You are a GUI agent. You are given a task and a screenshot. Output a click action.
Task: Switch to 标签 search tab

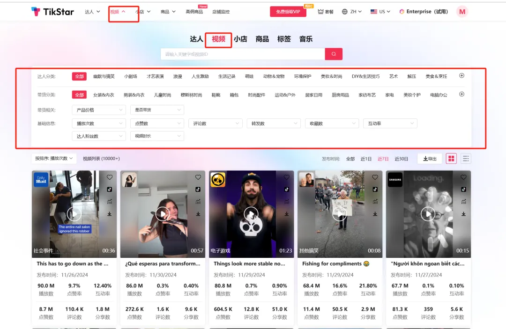pyautogui.click(x=284, y=39)
